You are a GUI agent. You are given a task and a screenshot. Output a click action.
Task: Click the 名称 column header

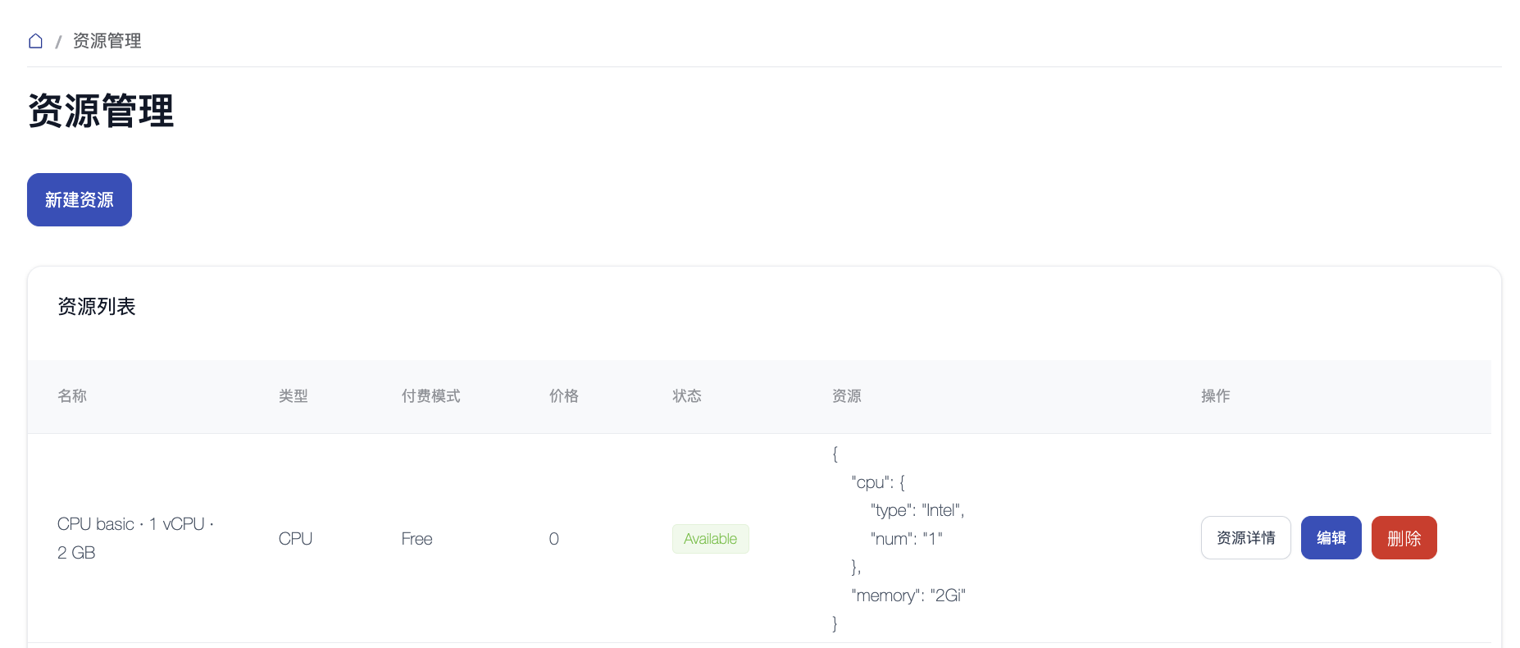[72, 396]
